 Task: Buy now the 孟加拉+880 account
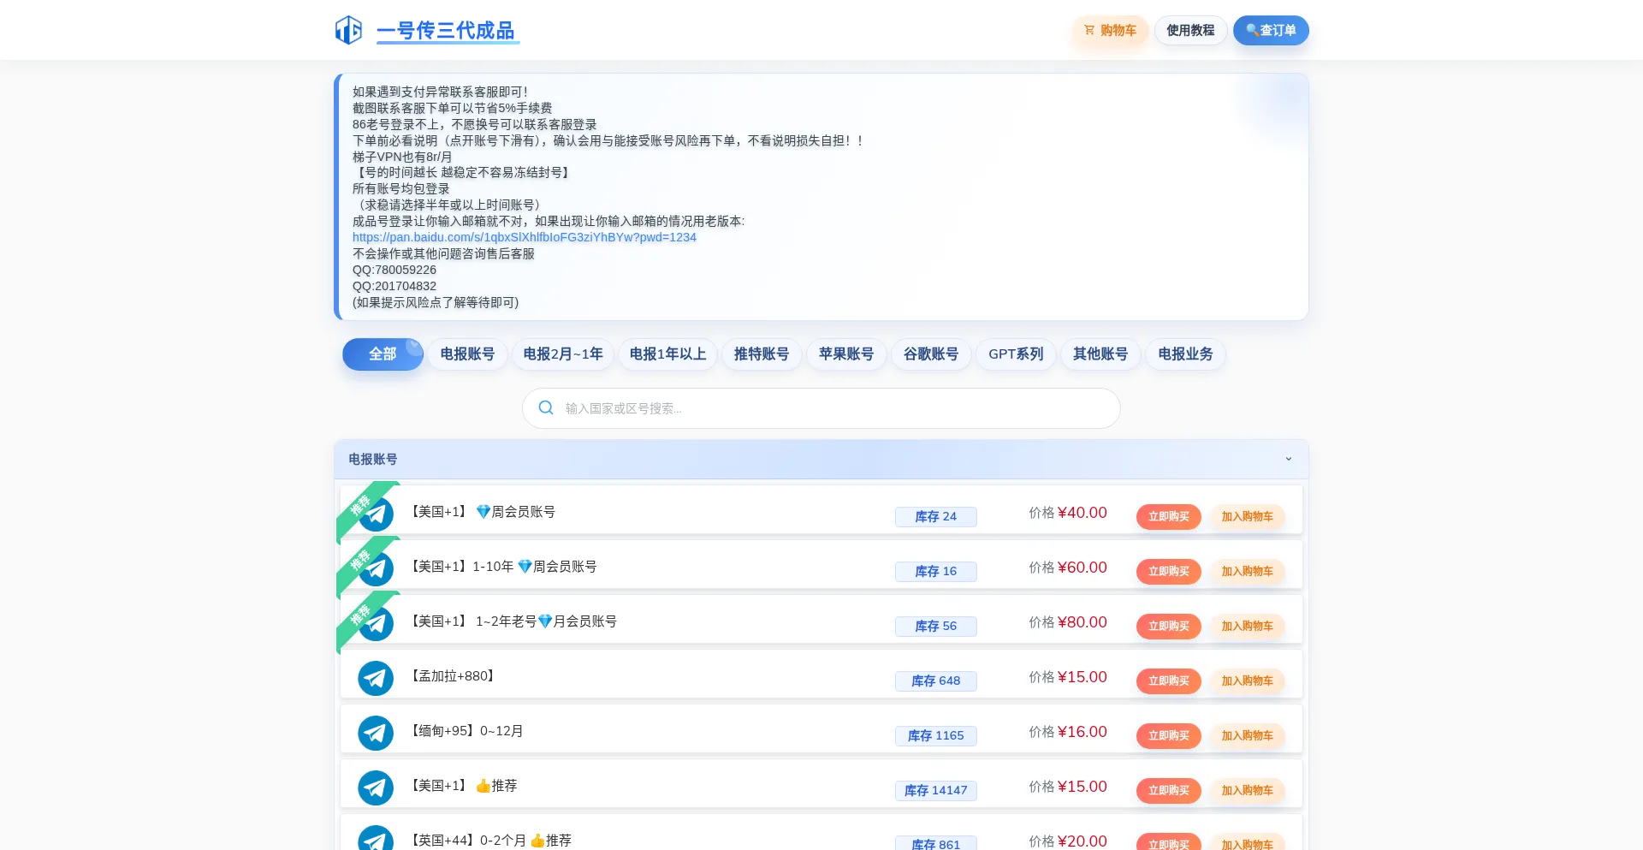point(1169,681)
